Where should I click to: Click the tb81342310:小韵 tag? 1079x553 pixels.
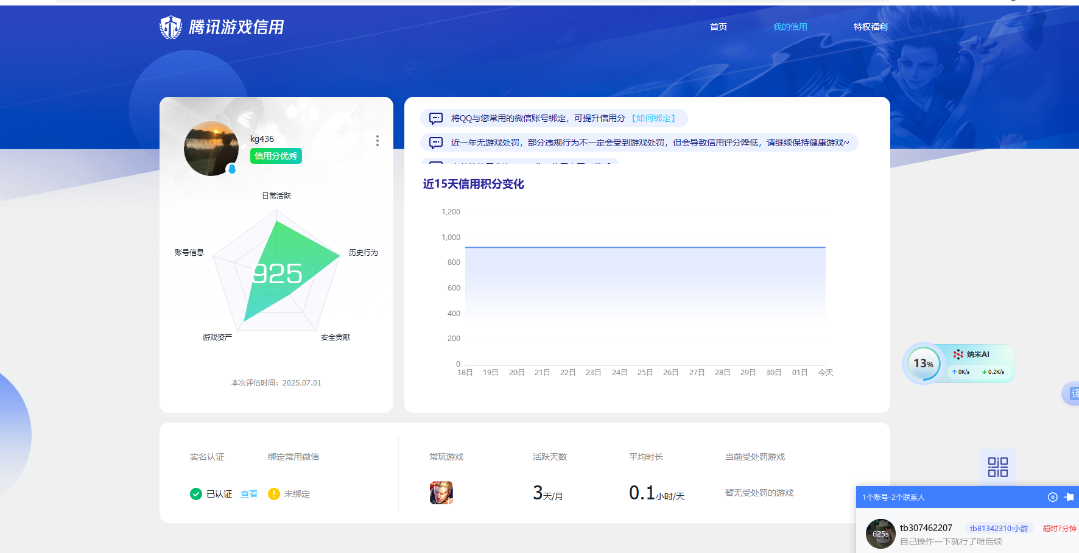click(x=999, y=529)
